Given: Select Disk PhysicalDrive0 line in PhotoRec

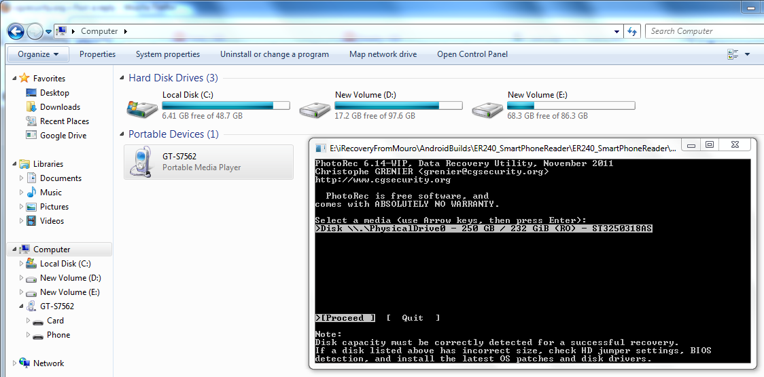Looking at the screenshot, I should tap(483, 229).
